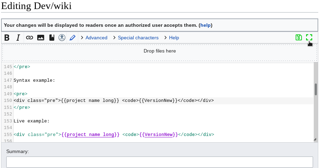Click the editor vertical scrollbar thumb
The height and width of the screenshot is (168, 320).
pyautogui.click(x=315, y=89)
